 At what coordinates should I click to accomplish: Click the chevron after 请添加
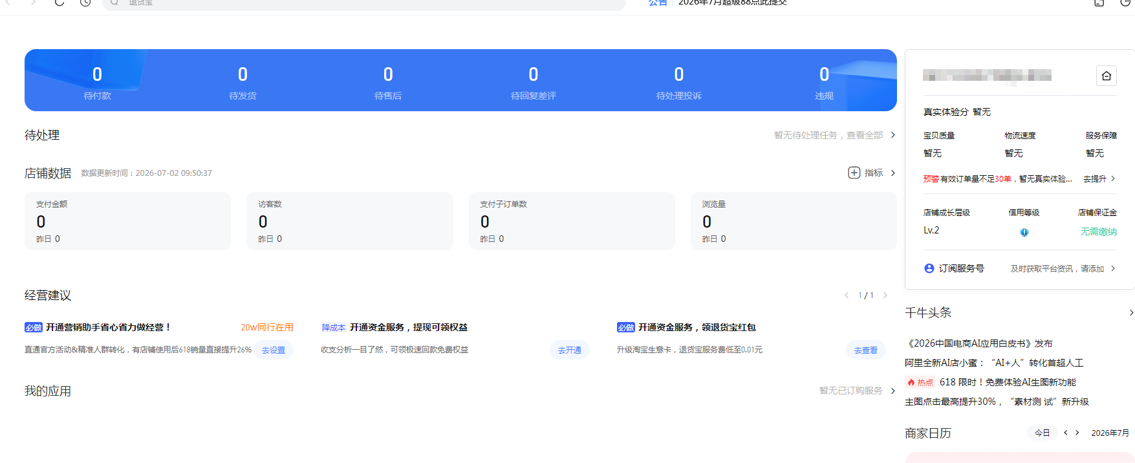[x=1113, y=268]
